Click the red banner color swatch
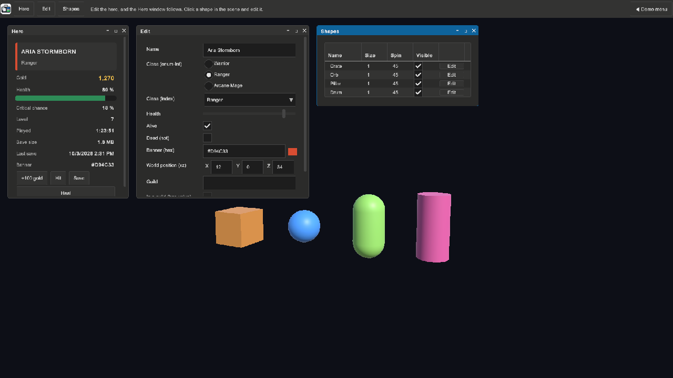 pos(293,152)
